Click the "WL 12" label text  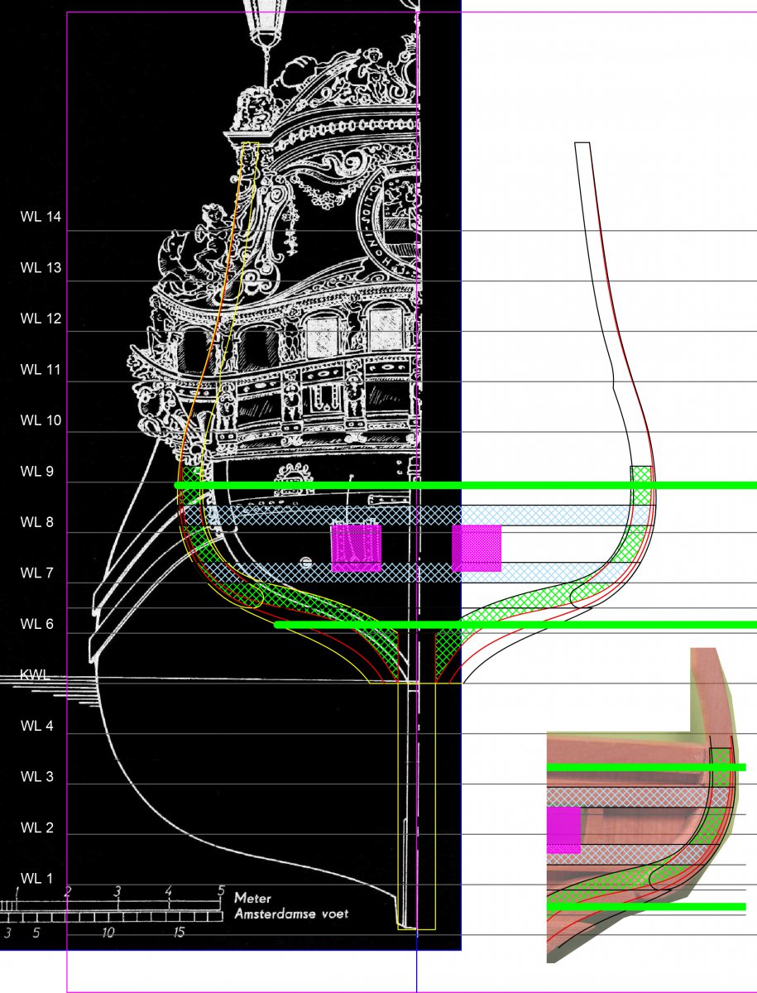point(41,319)
